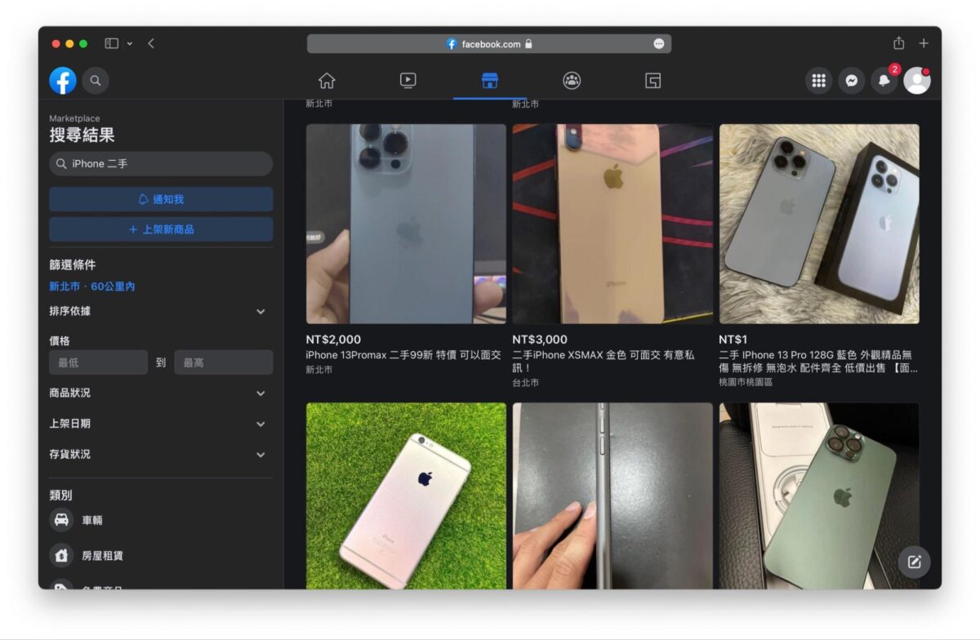The width and height of the screenshot is (980, 640).
Task: Click the facebook.com address bar
Action: click(x=489, y=44)
